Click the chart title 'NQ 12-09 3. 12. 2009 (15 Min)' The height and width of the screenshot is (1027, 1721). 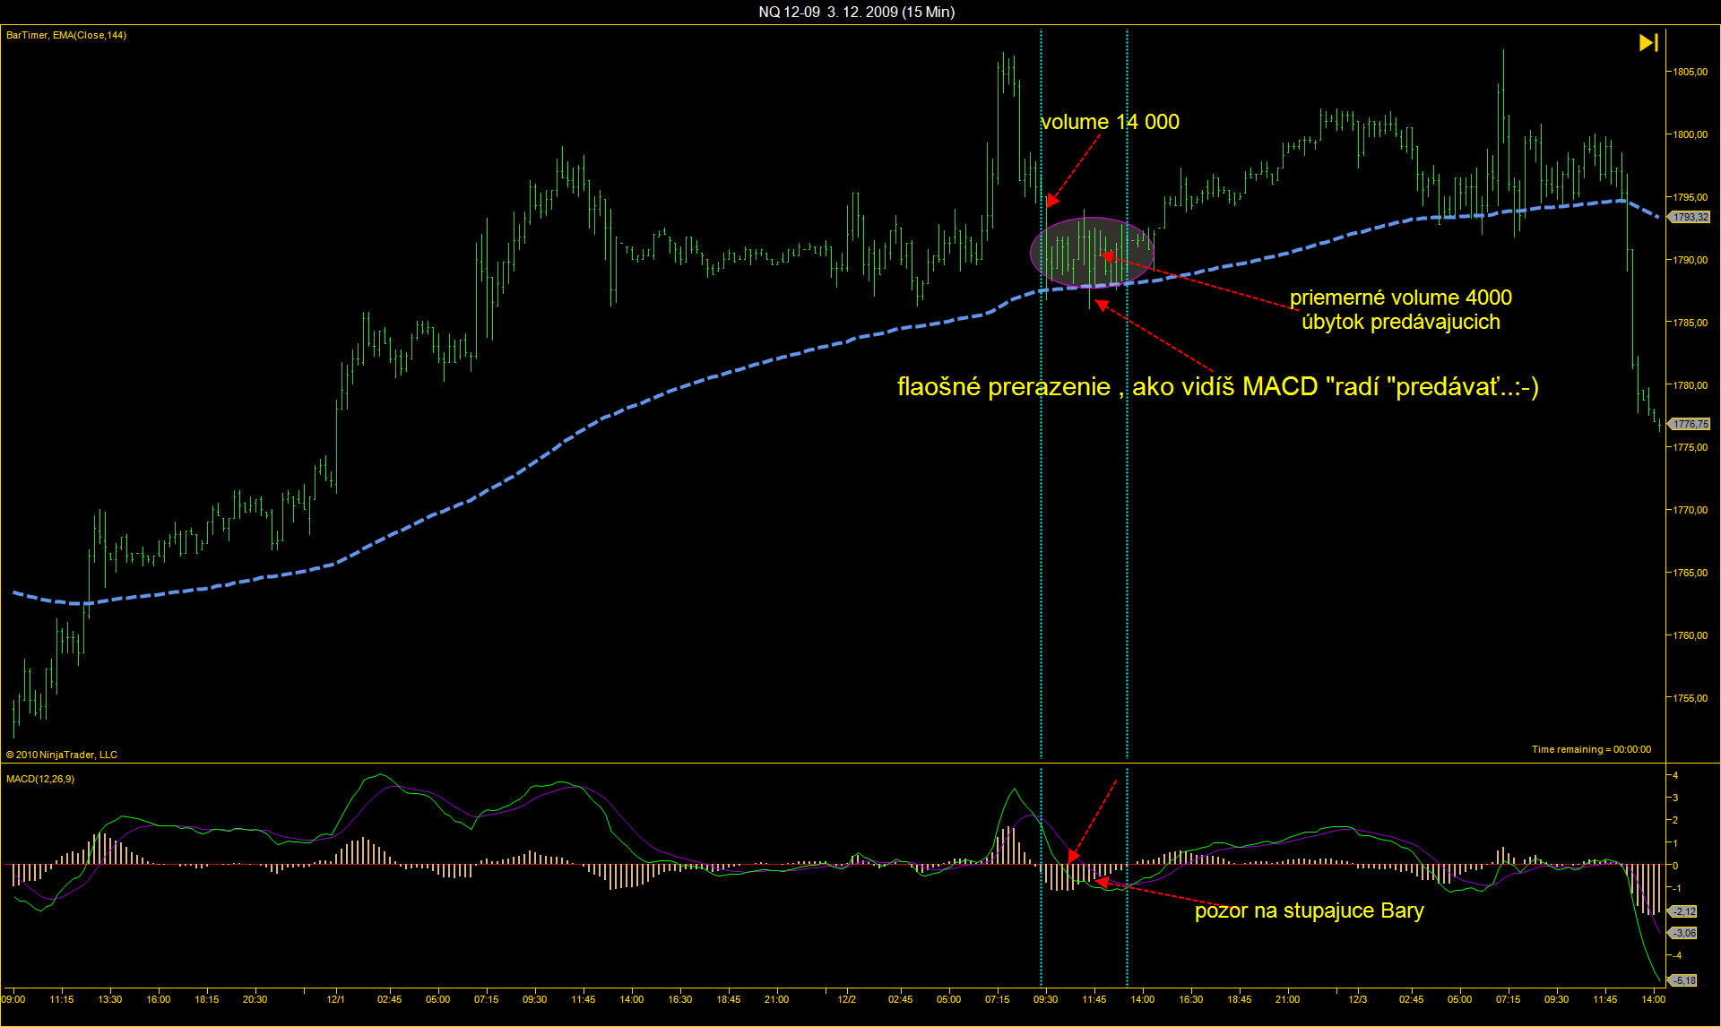(856, 12)
